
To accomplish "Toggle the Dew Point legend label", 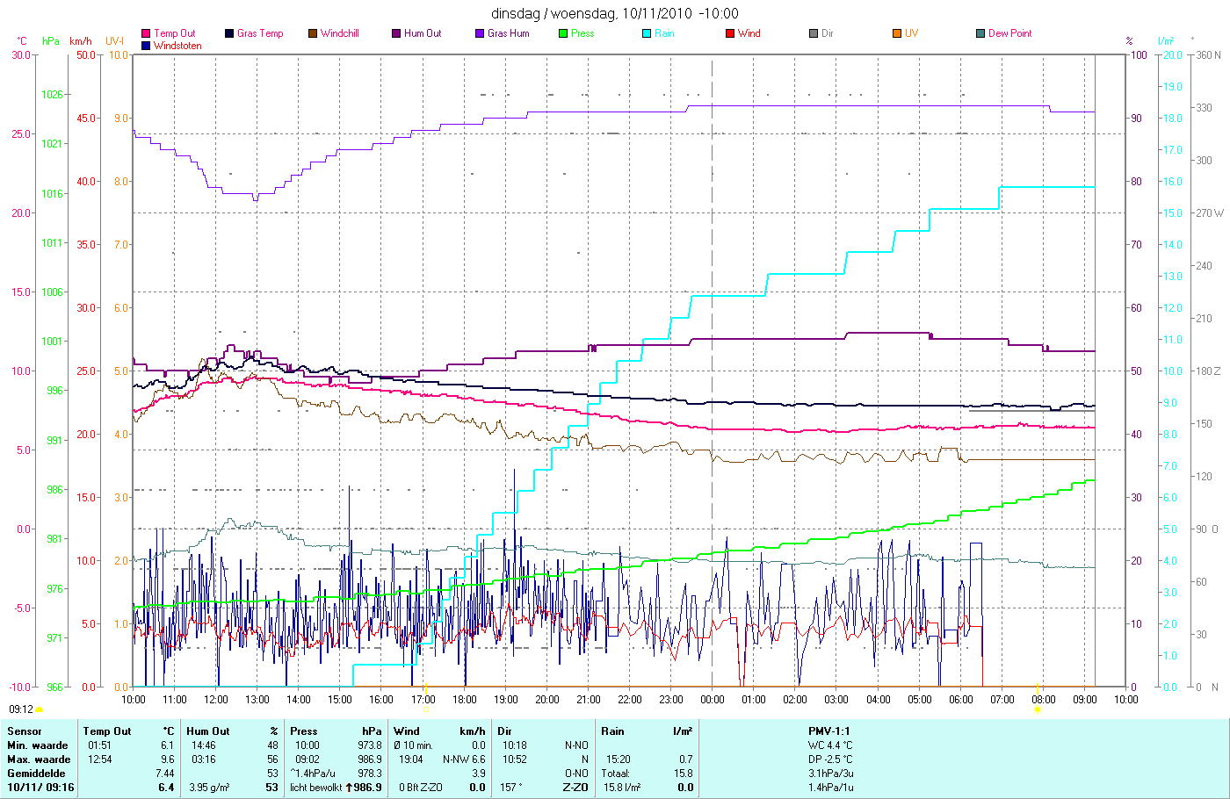I will pos(1009,33).
